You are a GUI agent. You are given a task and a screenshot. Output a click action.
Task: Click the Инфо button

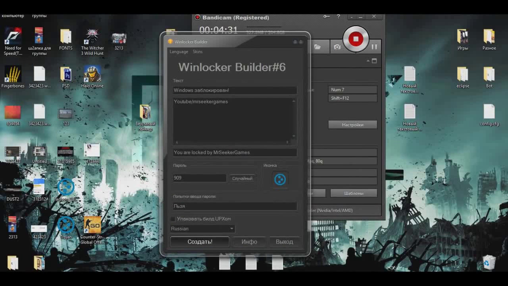click(249, 242)
